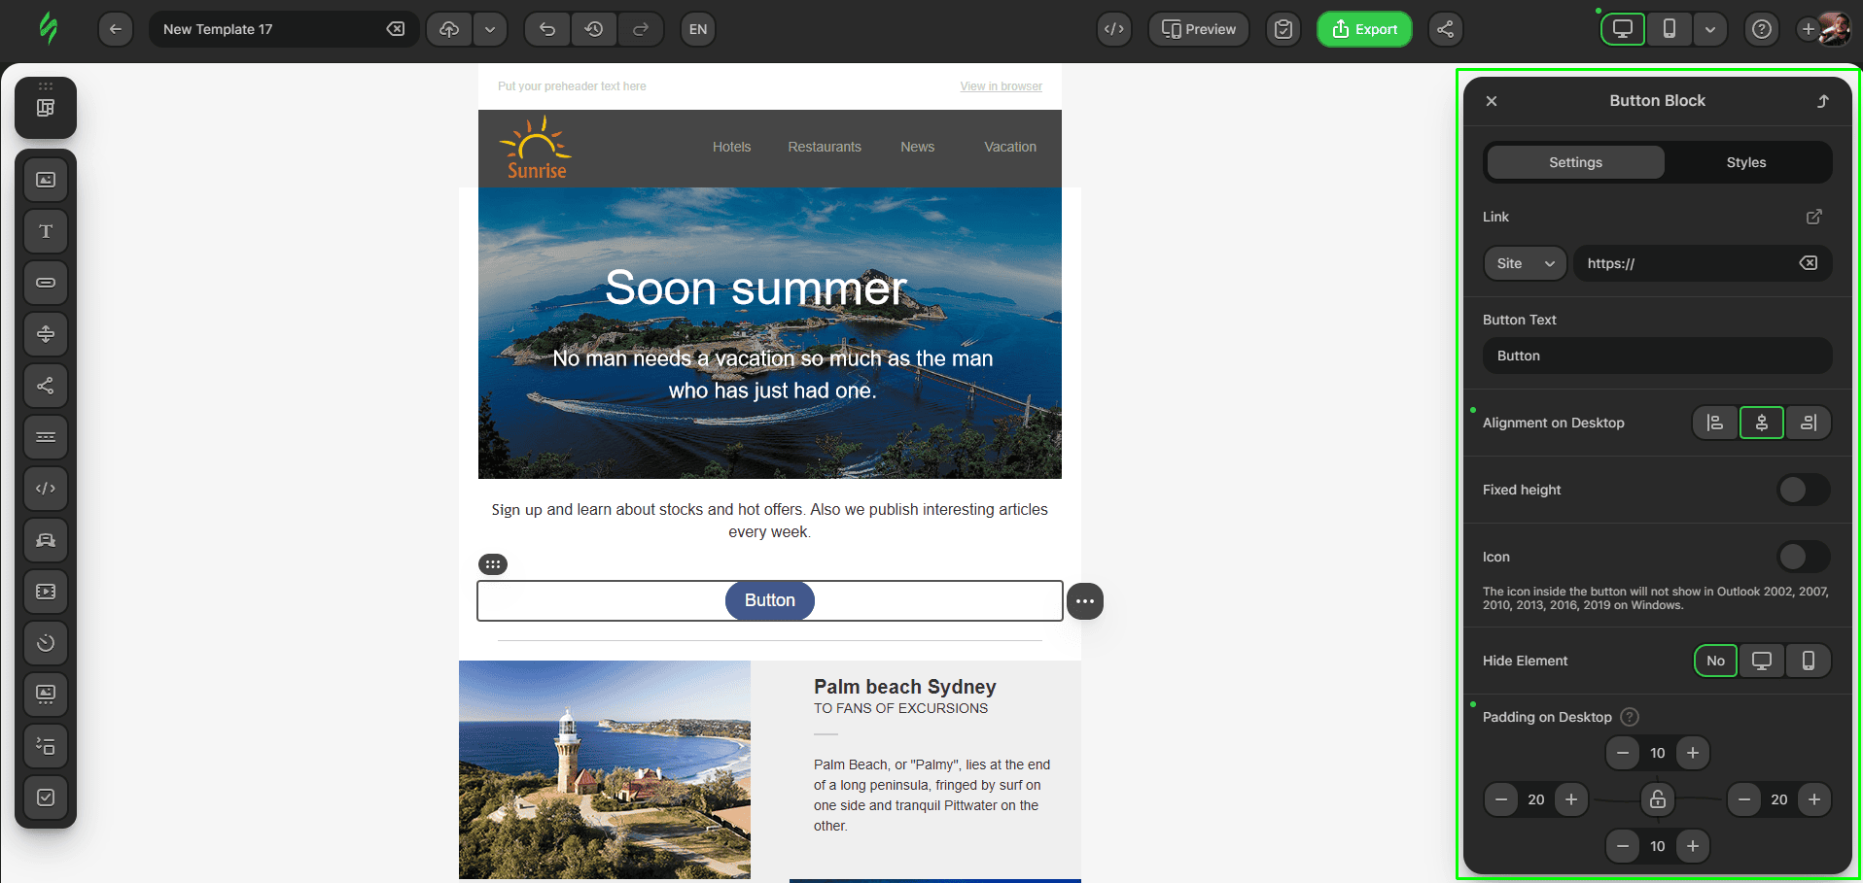Click the View in browser link
This screenshot has width=1863, height=883.
[x=1001, y=86]
